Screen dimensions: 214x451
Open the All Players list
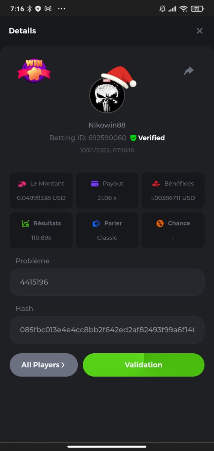[44, 365]
